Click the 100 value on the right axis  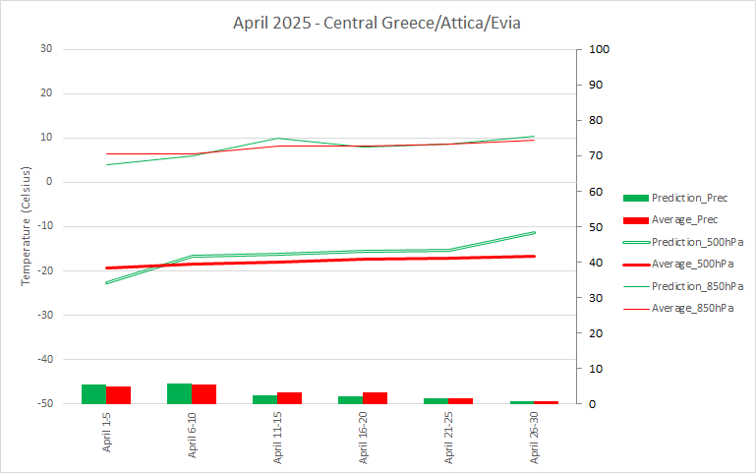[599, 49]
